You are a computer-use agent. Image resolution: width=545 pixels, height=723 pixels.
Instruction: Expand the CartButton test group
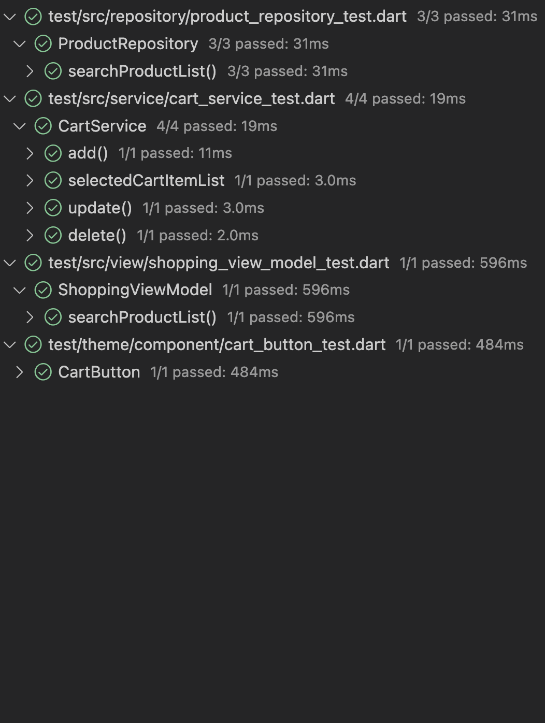19,372
